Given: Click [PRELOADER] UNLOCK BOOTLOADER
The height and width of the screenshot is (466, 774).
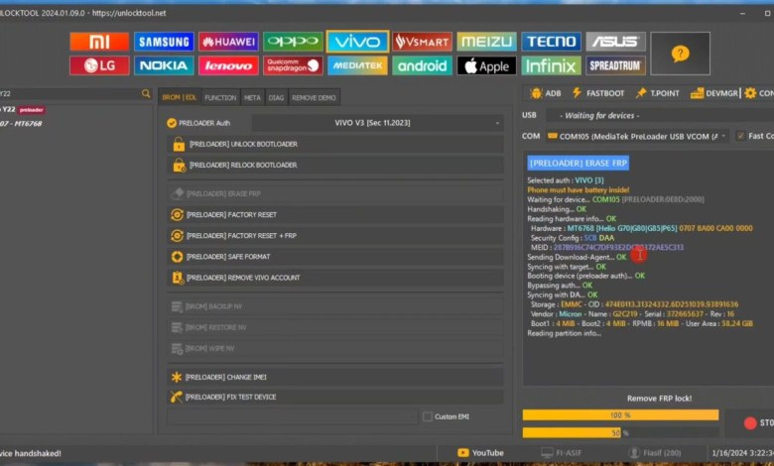Looking at the screenshot, I should click(335, 144).
